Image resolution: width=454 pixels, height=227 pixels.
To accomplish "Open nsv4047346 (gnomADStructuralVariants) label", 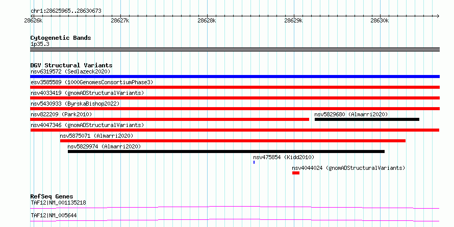I will click(87, 125).
